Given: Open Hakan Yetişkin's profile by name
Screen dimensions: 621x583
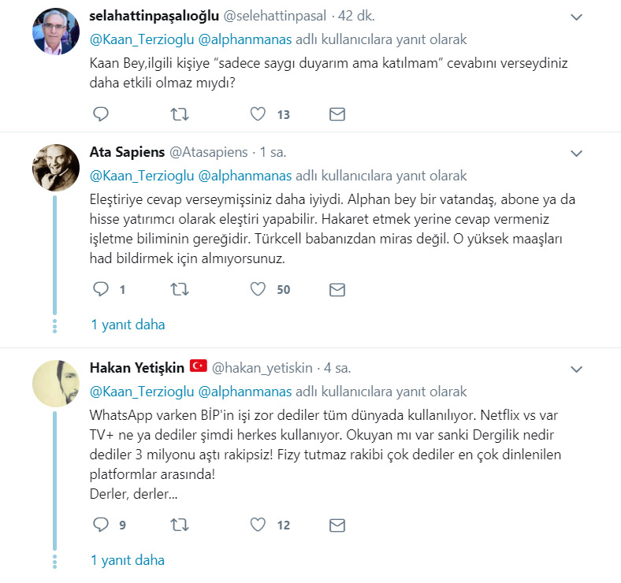Looking at the screenshot, I should point(137,367).
